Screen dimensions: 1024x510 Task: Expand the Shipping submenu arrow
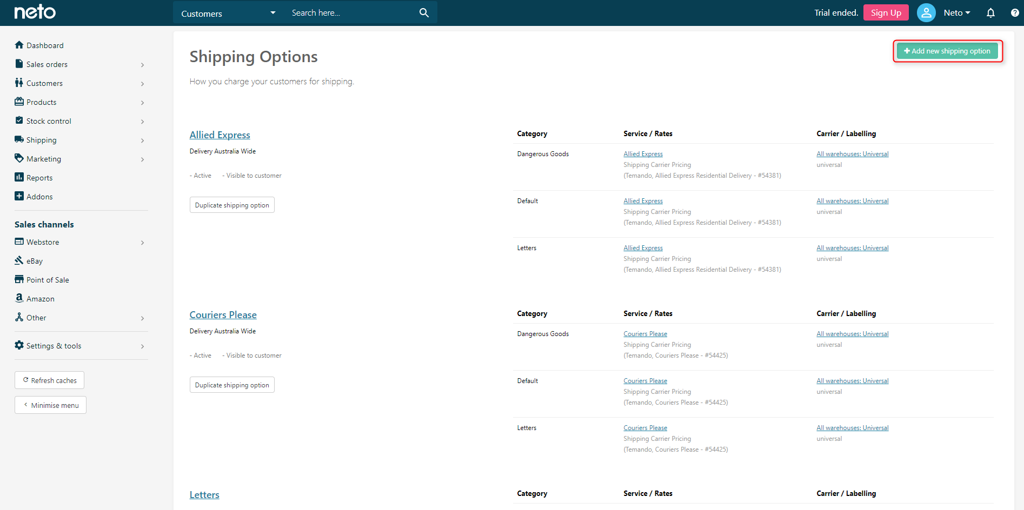click(x=143, y=140)
